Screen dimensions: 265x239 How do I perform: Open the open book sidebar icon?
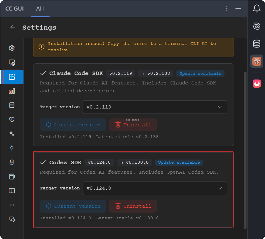12,191
